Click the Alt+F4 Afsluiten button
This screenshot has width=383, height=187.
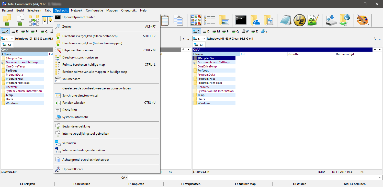pos(355,184)
